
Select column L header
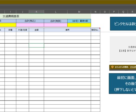click(56, 12)
